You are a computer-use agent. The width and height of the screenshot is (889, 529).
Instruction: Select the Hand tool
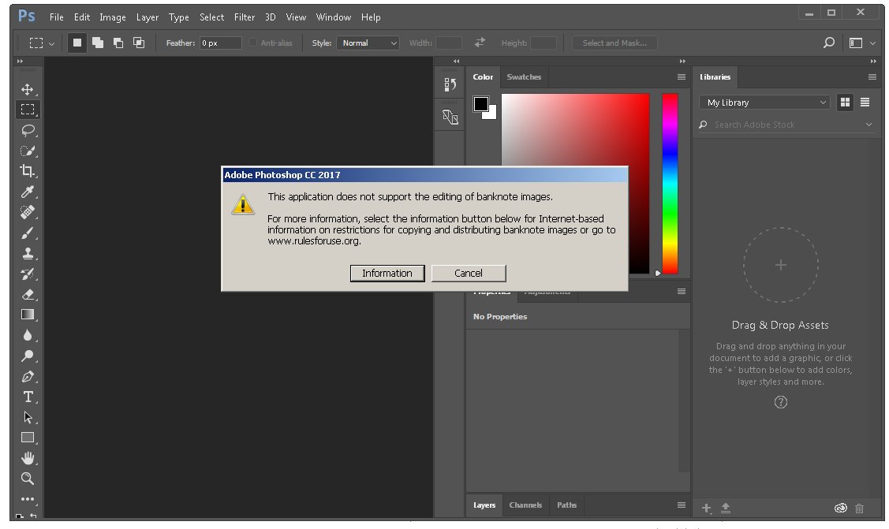(x=27, y=457)
